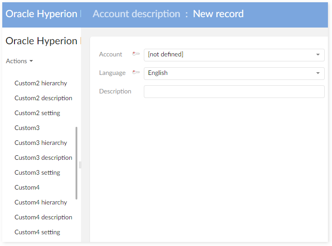
Task: Open the Language dropdown
Action: (234, 73)
